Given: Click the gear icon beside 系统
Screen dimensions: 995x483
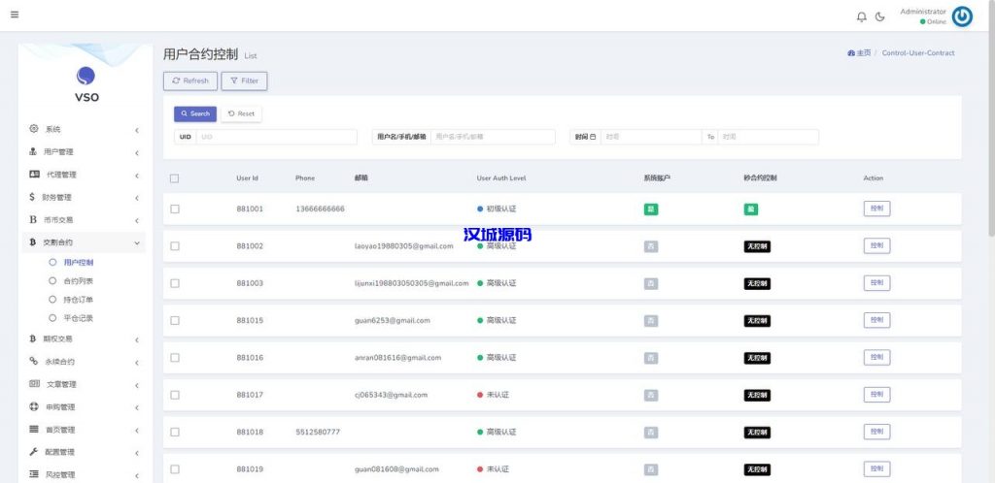Looking at the screenshot, I should pyautogui.click(x=33, y=129).
